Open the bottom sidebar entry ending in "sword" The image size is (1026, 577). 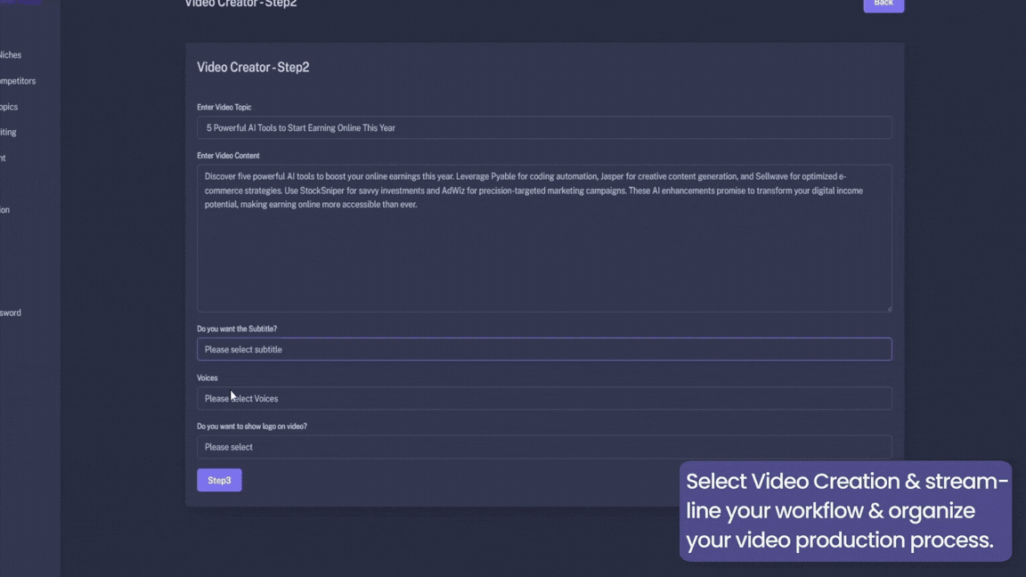coord(11,312)
